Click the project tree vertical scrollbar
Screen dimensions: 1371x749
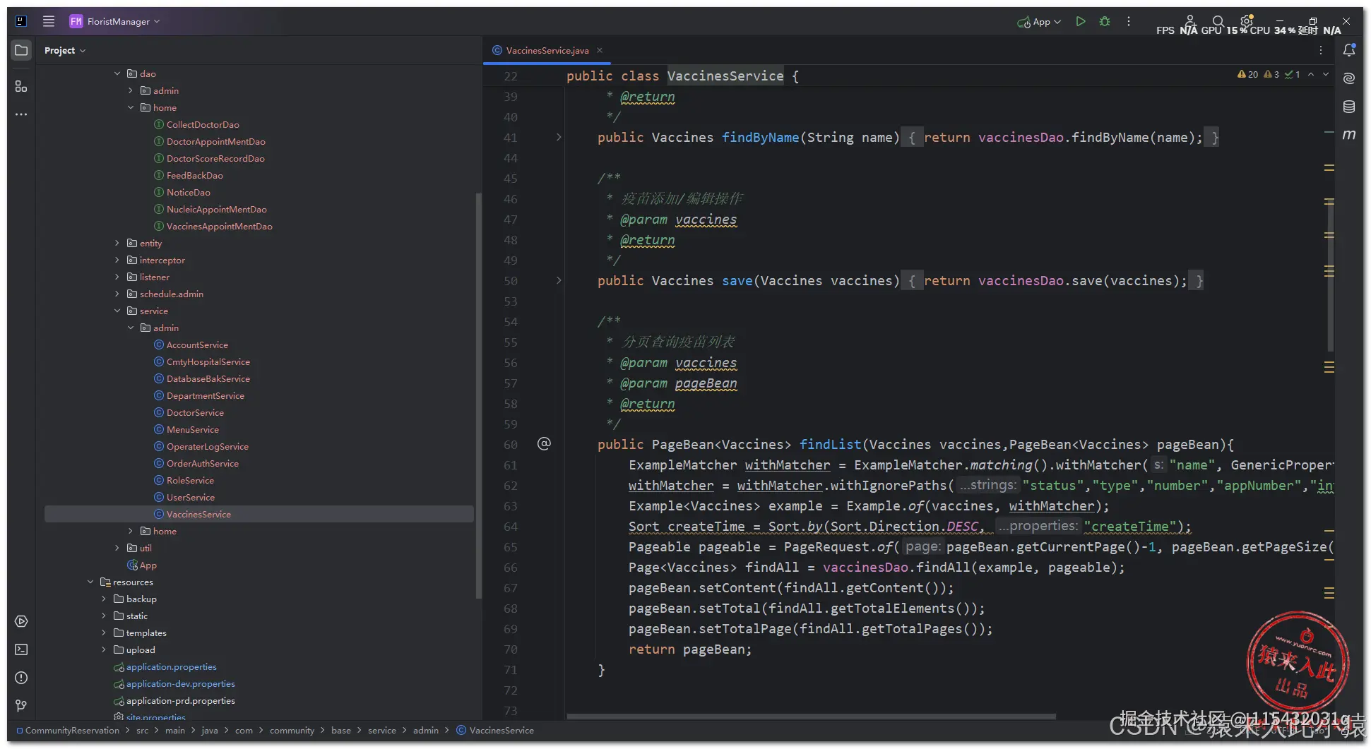478,395
